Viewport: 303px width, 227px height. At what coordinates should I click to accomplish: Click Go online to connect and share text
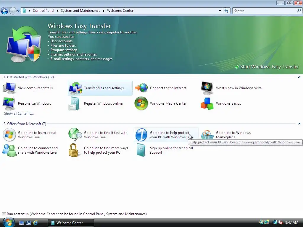coord(38,150)
